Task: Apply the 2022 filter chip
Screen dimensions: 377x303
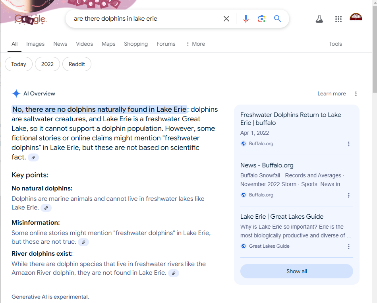Action: tap(47, 64)
